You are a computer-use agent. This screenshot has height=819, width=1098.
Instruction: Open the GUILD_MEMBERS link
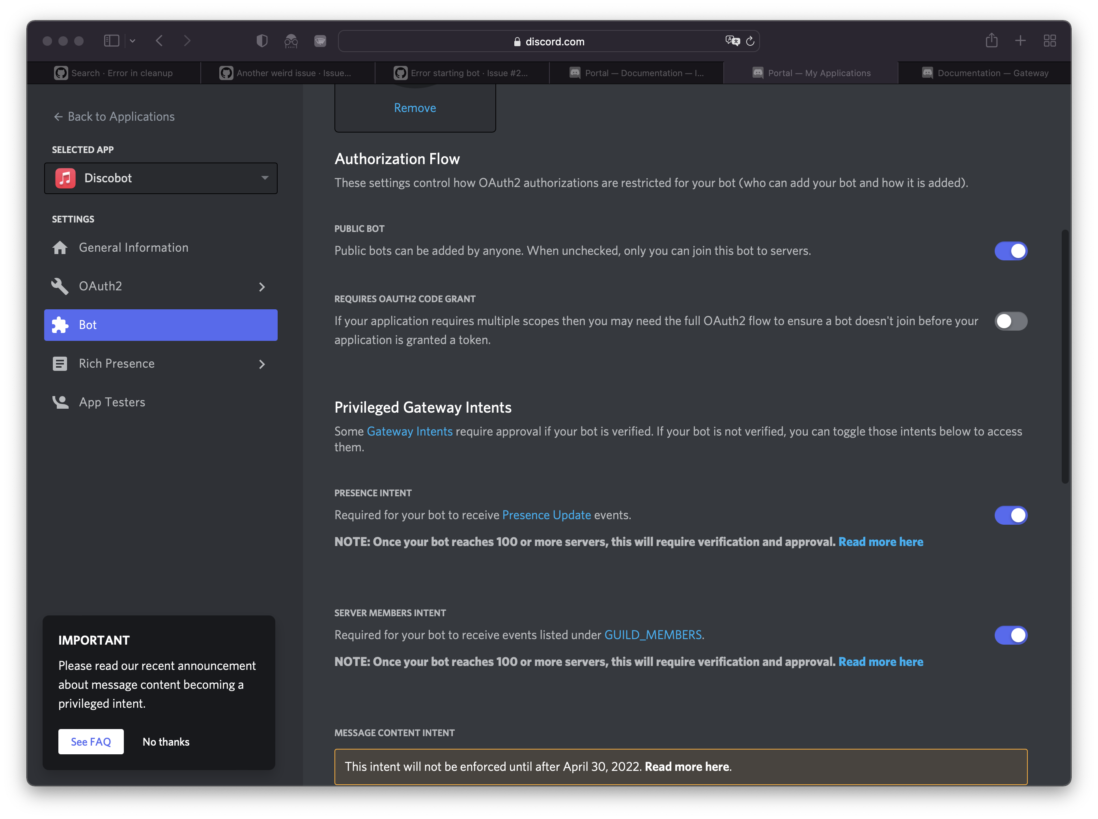(653, 635)
